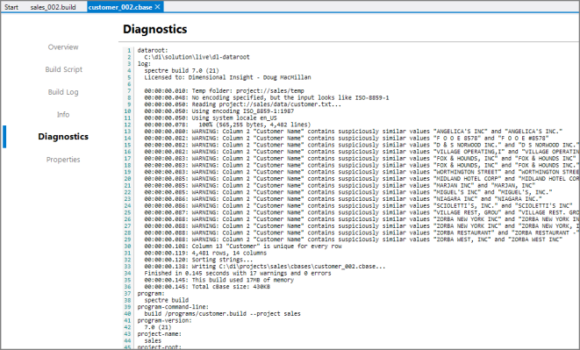The width and height of the screenshot is (580, 350).
Task: Click 'Reading project://sales/data/customer.txt' line
Action: coord(243,104)
